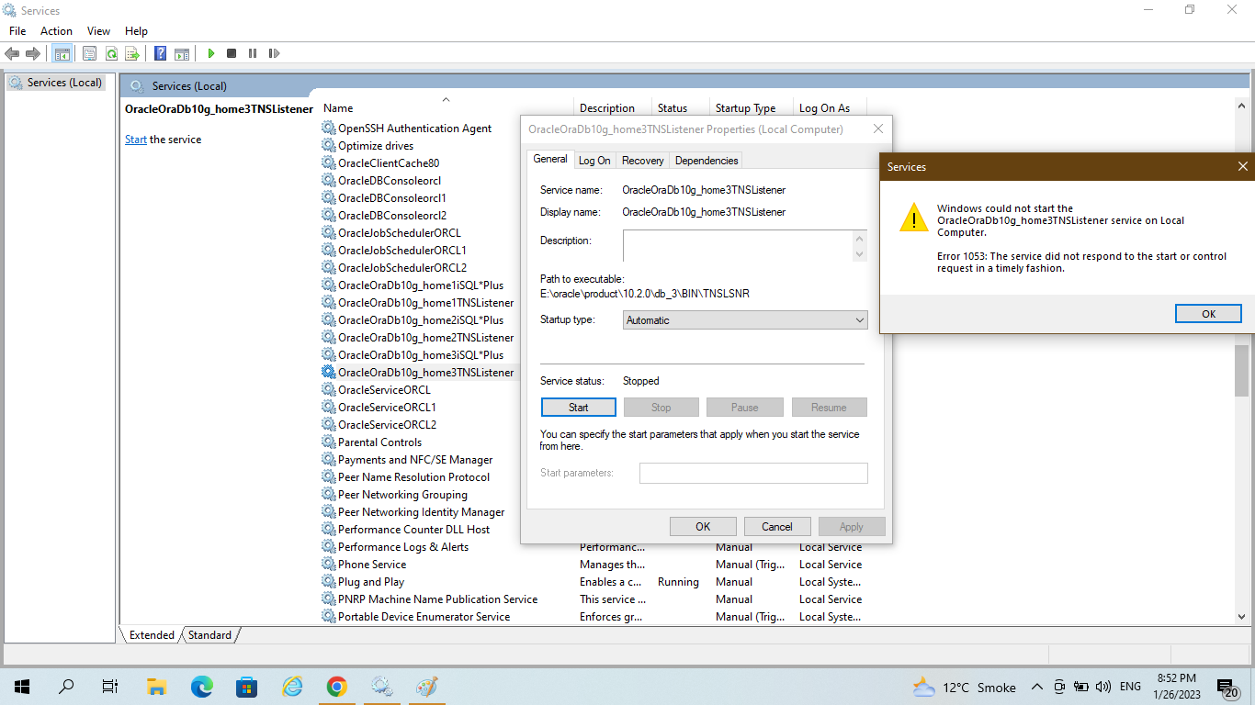
Task: Select the General tab
Action: 550,159
